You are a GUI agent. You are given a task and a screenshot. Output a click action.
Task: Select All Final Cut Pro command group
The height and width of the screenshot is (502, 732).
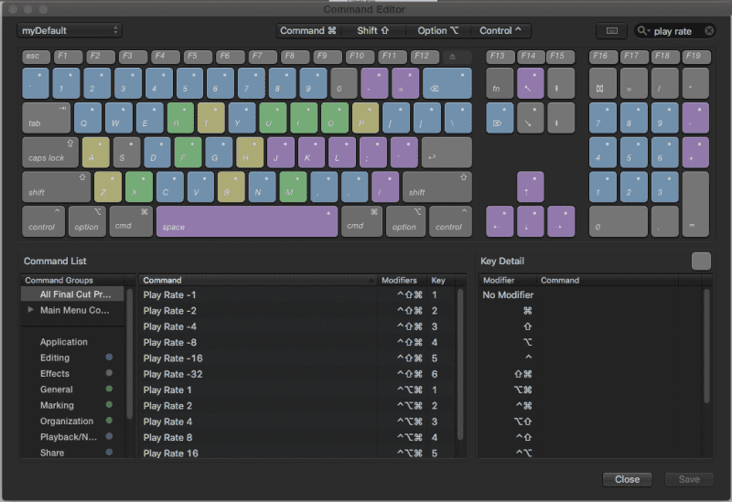(72, 294)
